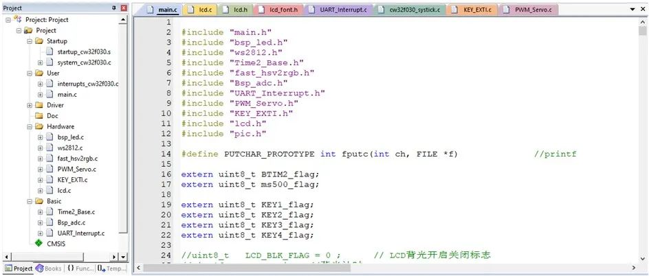
Task: Expand Bsp_adc.c dependencies
Action: [x=40, y=222]
